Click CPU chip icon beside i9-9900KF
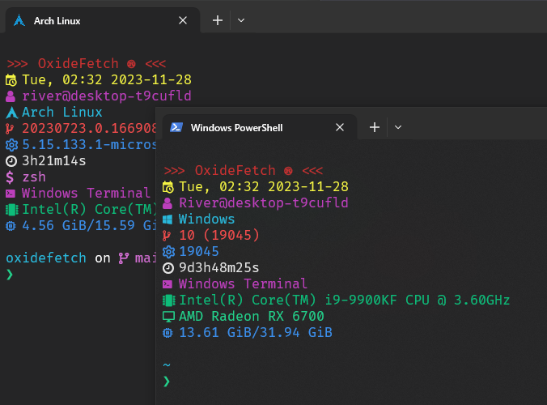 pos(169,301)
